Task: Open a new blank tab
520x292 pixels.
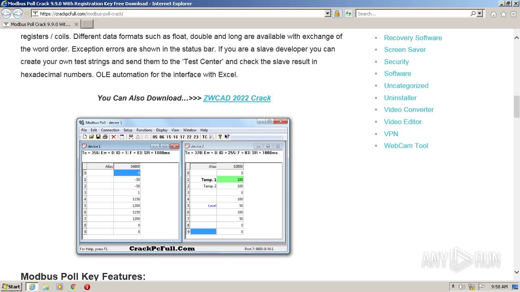Action: (87, 24)
